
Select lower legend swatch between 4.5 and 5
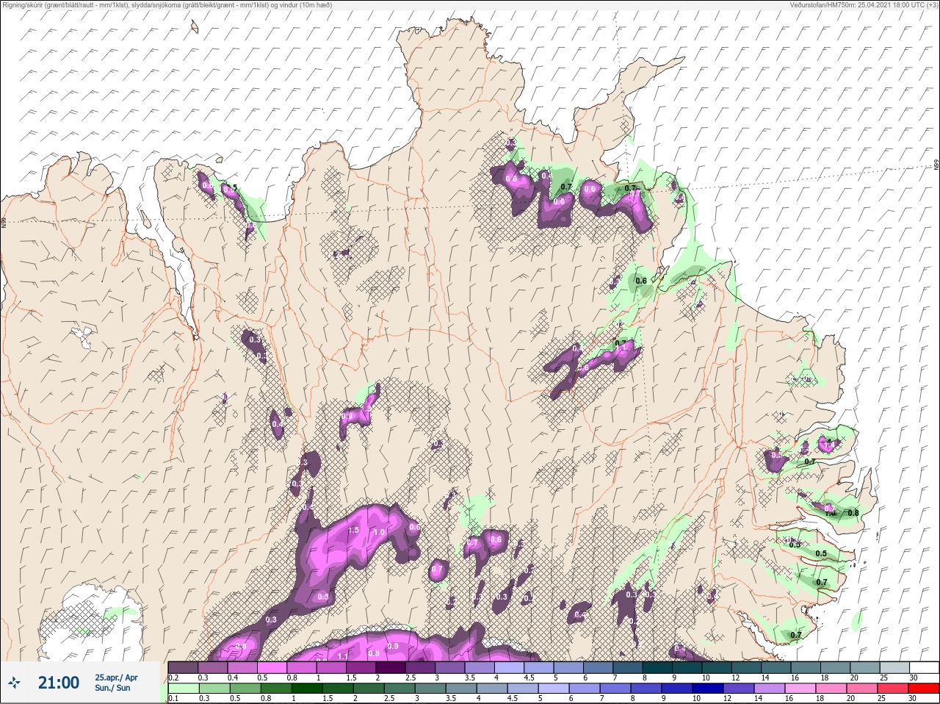tap(523, 689)
